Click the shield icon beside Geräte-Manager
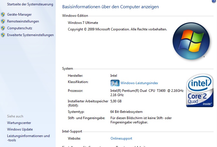The width and height of the screenshot is (217, 147). click(3, 15)
